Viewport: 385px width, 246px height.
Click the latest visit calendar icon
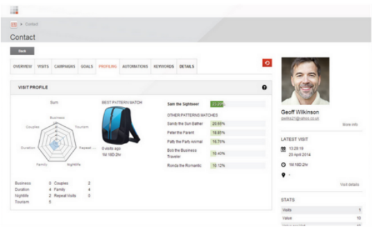284,149
